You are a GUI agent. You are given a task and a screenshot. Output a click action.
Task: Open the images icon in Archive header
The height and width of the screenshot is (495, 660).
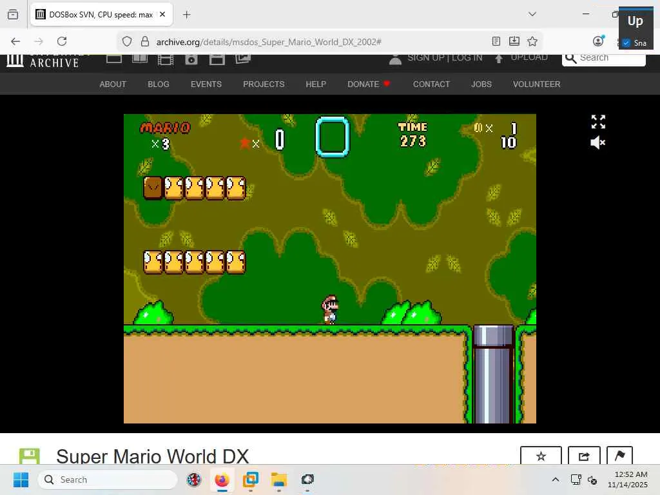[243, 59]
